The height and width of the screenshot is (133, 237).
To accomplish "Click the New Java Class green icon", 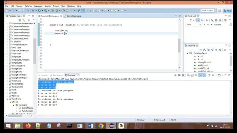I will pyautogui.click(x=57, y=11).
